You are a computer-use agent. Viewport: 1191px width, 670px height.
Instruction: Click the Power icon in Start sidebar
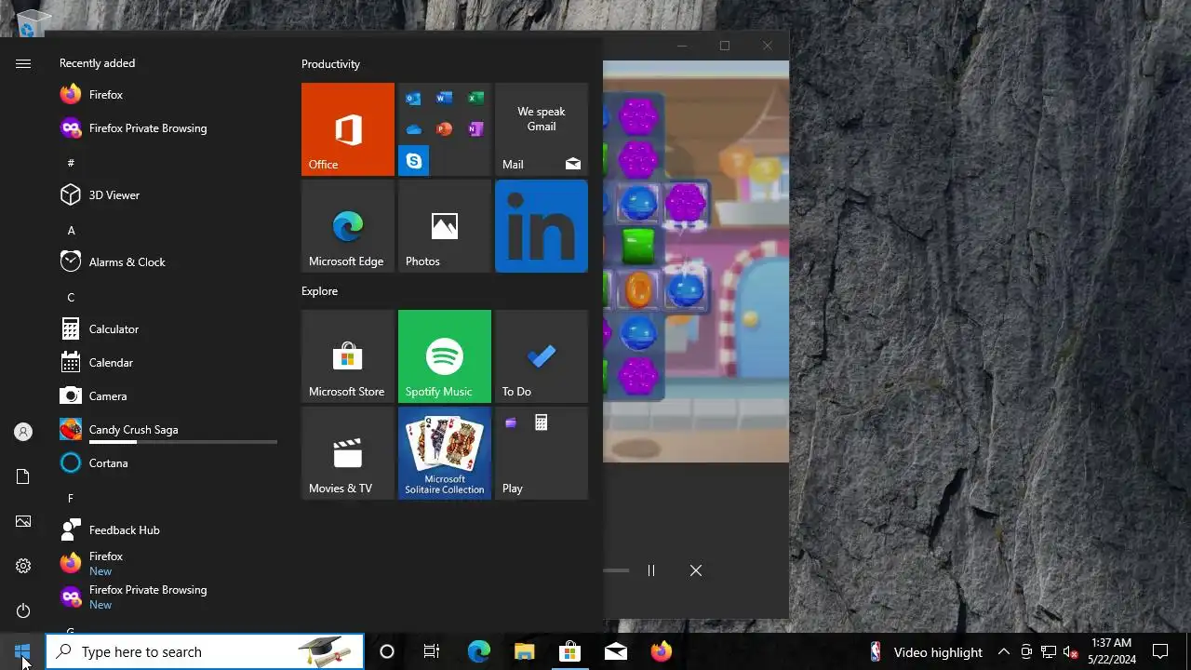click(23, 610)
